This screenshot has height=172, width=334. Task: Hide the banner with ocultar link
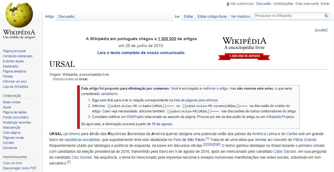[x=321, y=30]
